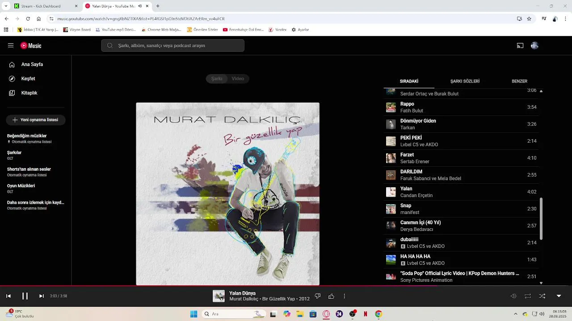
Task: Seek on the red song progress bar
Action: coord(286,286)
